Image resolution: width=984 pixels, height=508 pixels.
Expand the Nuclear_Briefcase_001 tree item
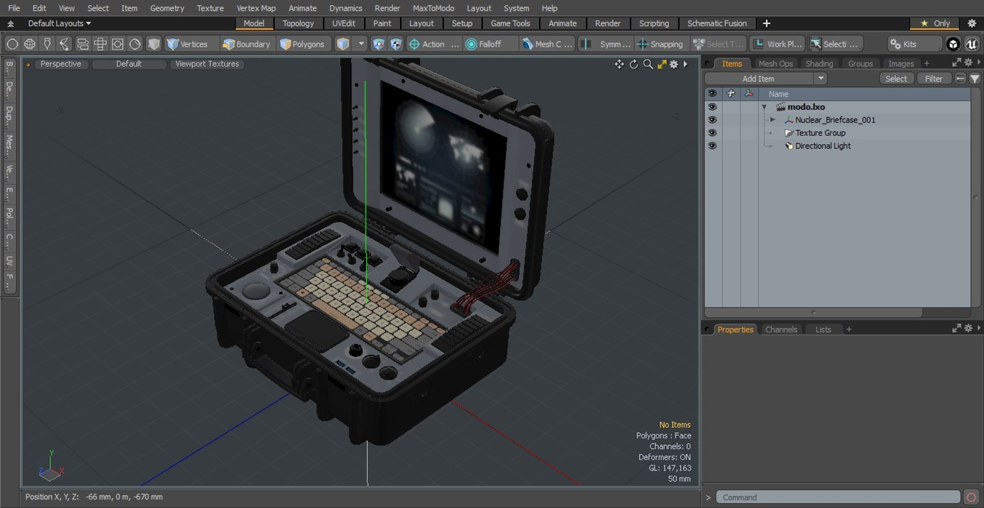[772, 119]
